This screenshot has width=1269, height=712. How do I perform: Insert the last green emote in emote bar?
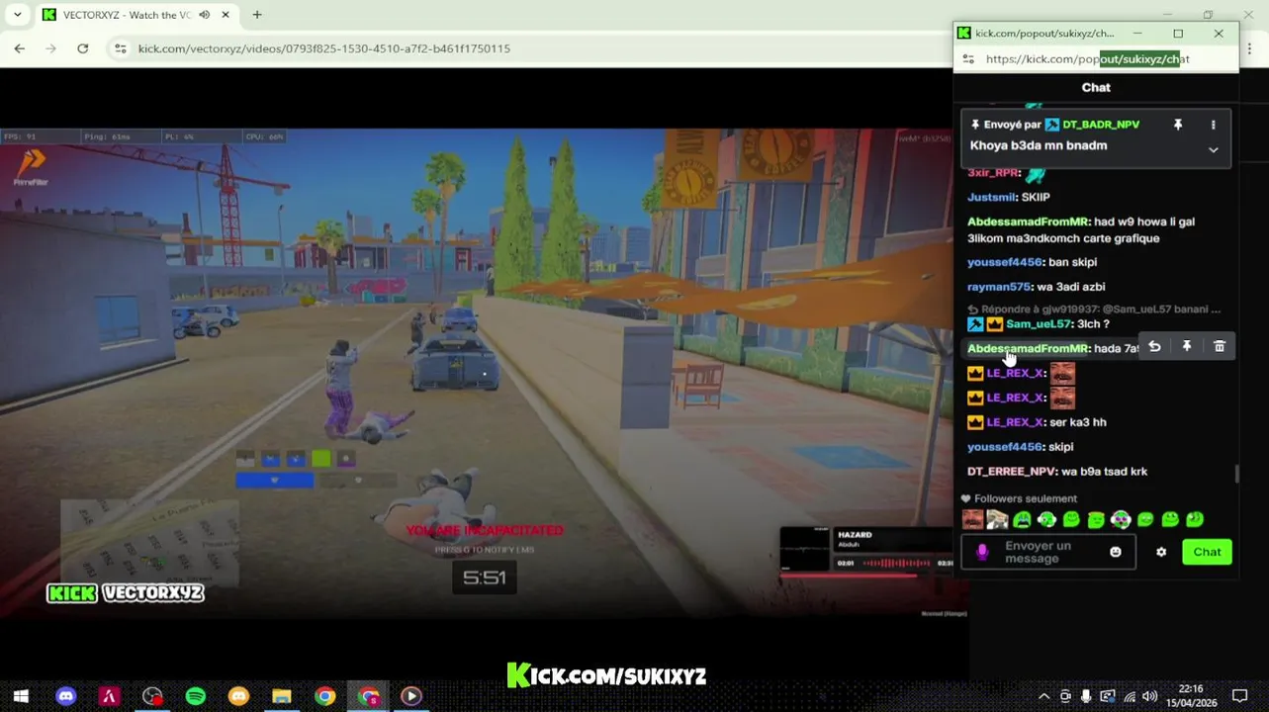point(1195,520)
